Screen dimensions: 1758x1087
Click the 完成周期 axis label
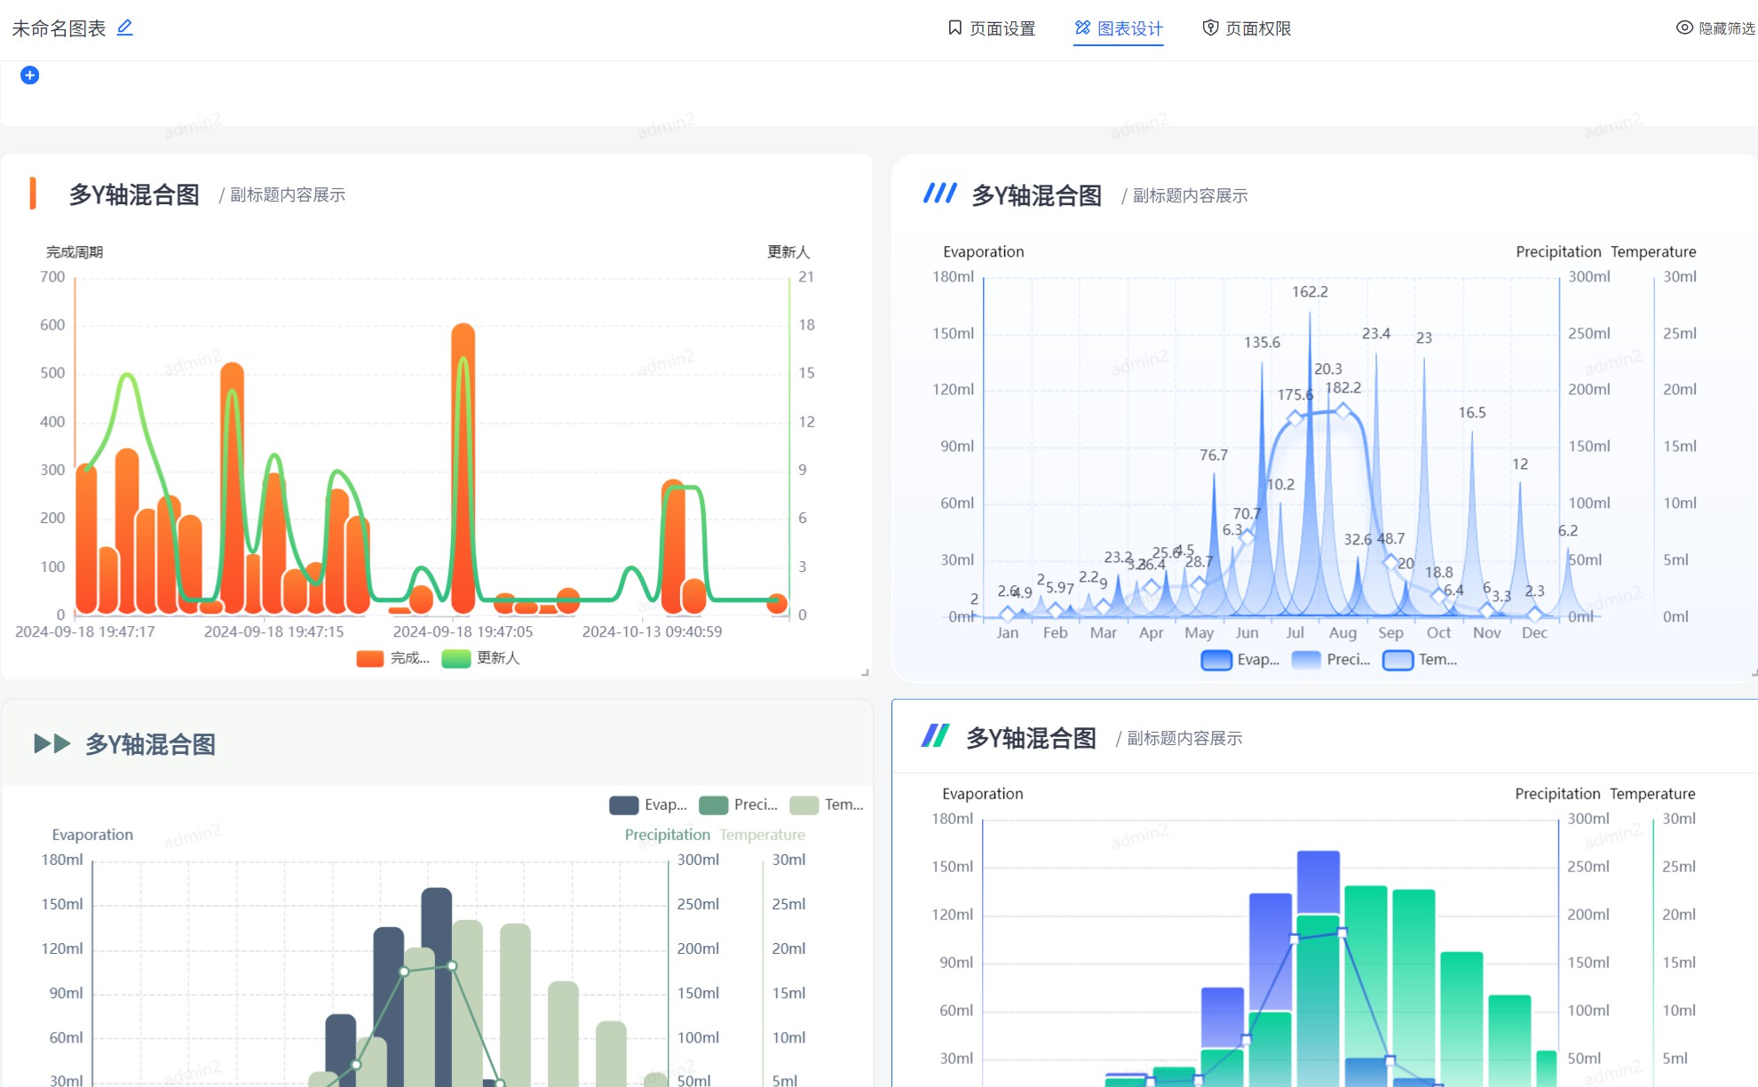[x=75, y=252]
